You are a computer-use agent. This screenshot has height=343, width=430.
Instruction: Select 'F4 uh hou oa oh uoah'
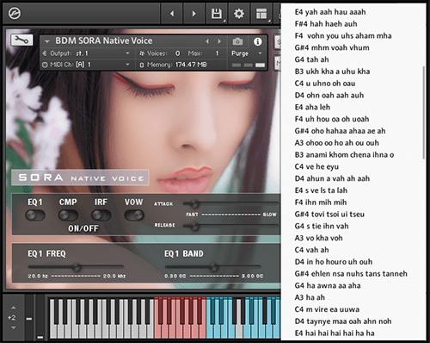tap(332, 119)
